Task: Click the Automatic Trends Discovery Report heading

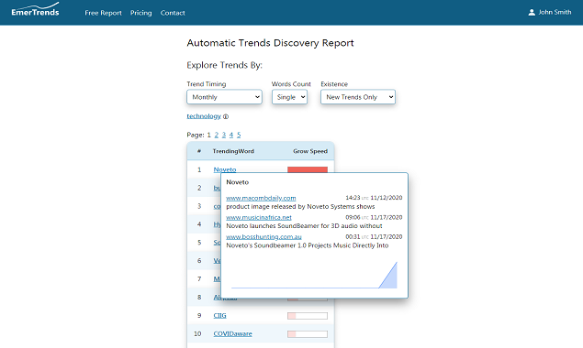Action: tap(270, 43)
